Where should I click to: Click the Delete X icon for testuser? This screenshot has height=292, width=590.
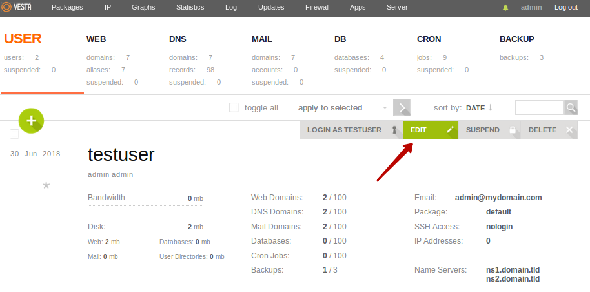pyautogui.click(x=569, y=130)
